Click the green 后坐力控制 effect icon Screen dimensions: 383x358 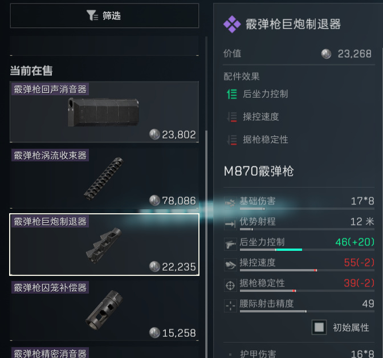pos(232,94)
